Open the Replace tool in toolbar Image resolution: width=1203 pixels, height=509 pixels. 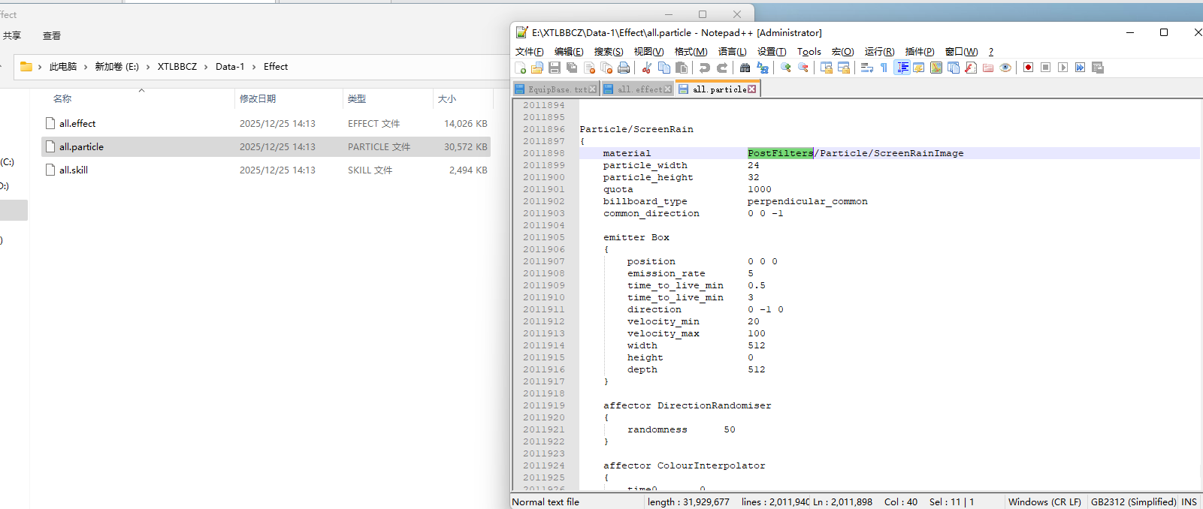pos(763,68)
